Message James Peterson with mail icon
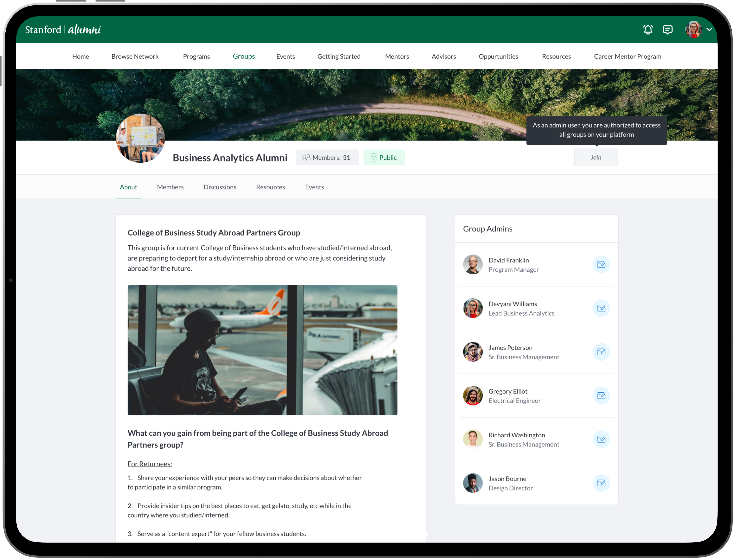The width and height of the screenshot is (733, 558). click(x=601, y=352)
